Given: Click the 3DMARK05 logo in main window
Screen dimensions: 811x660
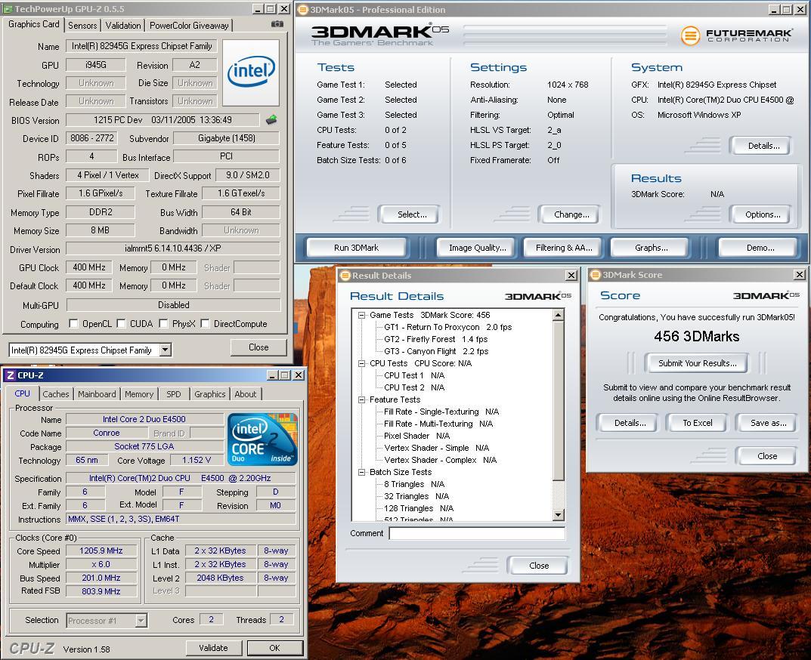Looking at the screenshot, I should coord(380,35).
